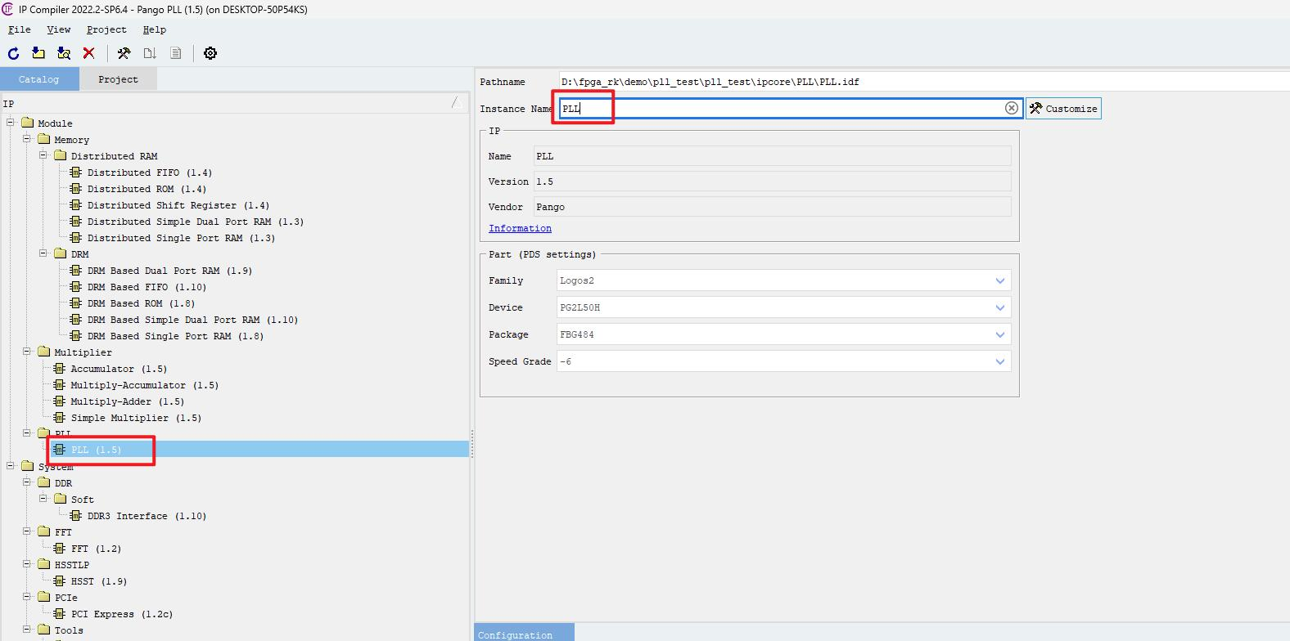Open the Help menu

[154, 29]
